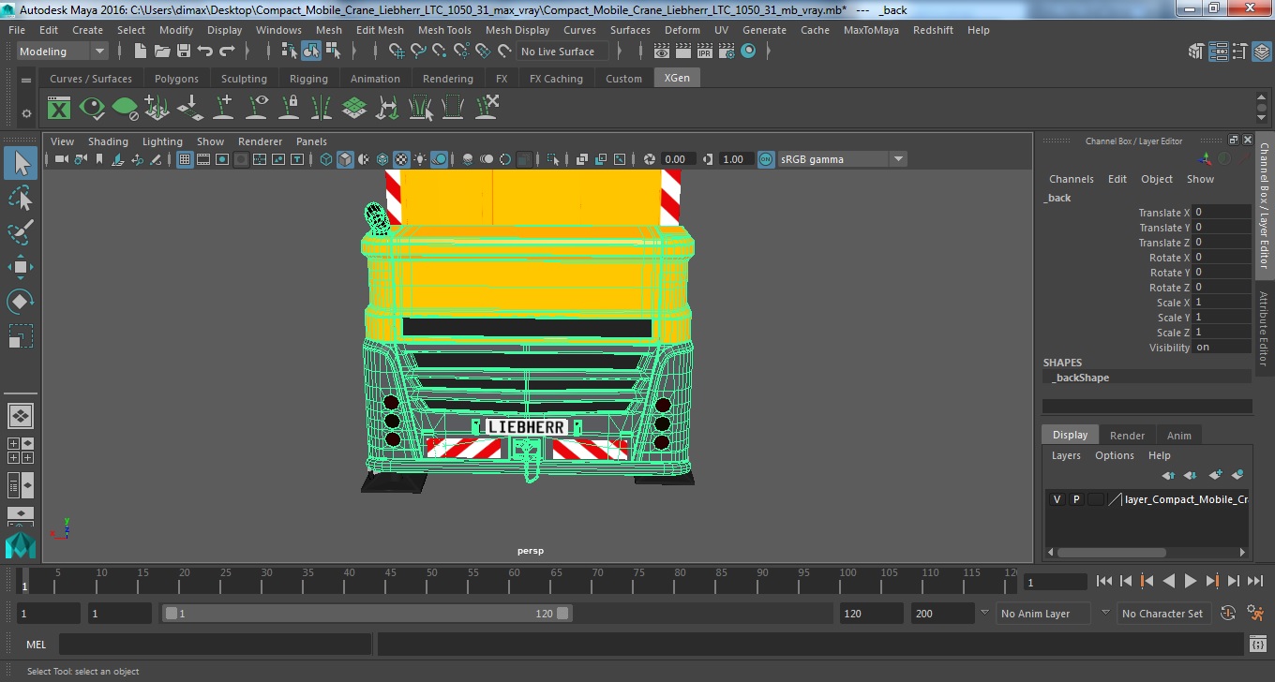
Task: Open the XGen window shelf icon
Action: [x=59, y=108]
